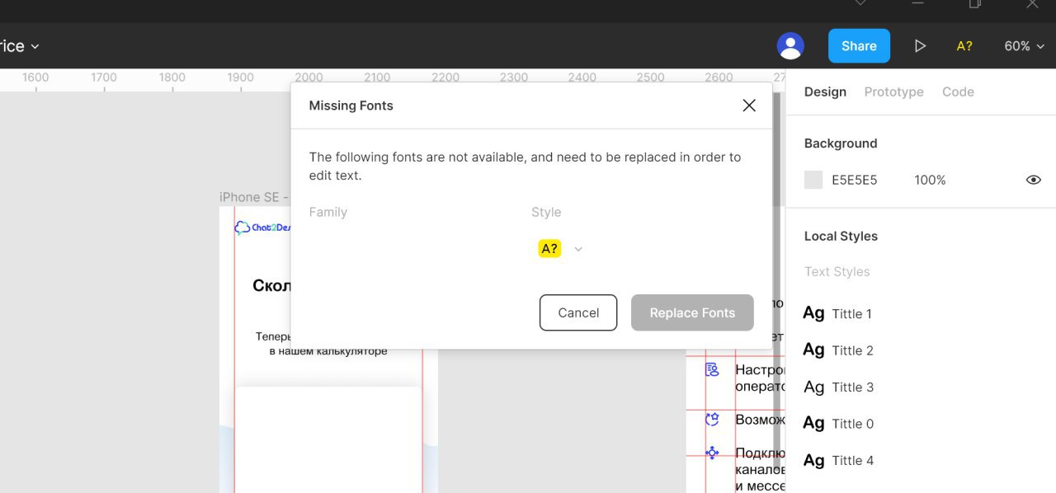Click the A? missing fonts toolbar icon
Image resolution: width=1056 pixels, height=493 pixels.
964,46
